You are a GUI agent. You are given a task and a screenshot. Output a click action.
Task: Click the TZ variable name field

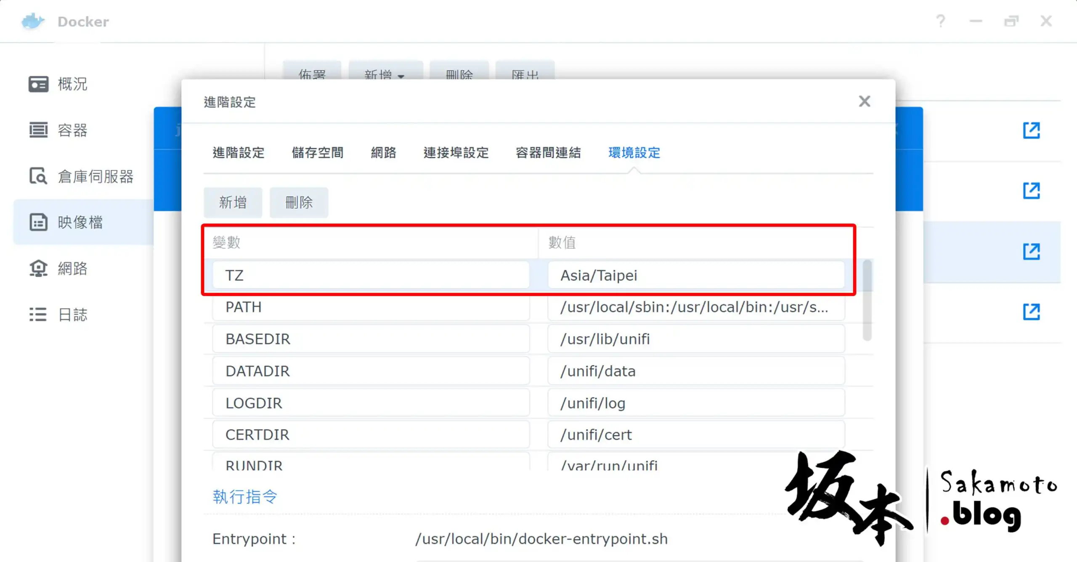[370, 276]
